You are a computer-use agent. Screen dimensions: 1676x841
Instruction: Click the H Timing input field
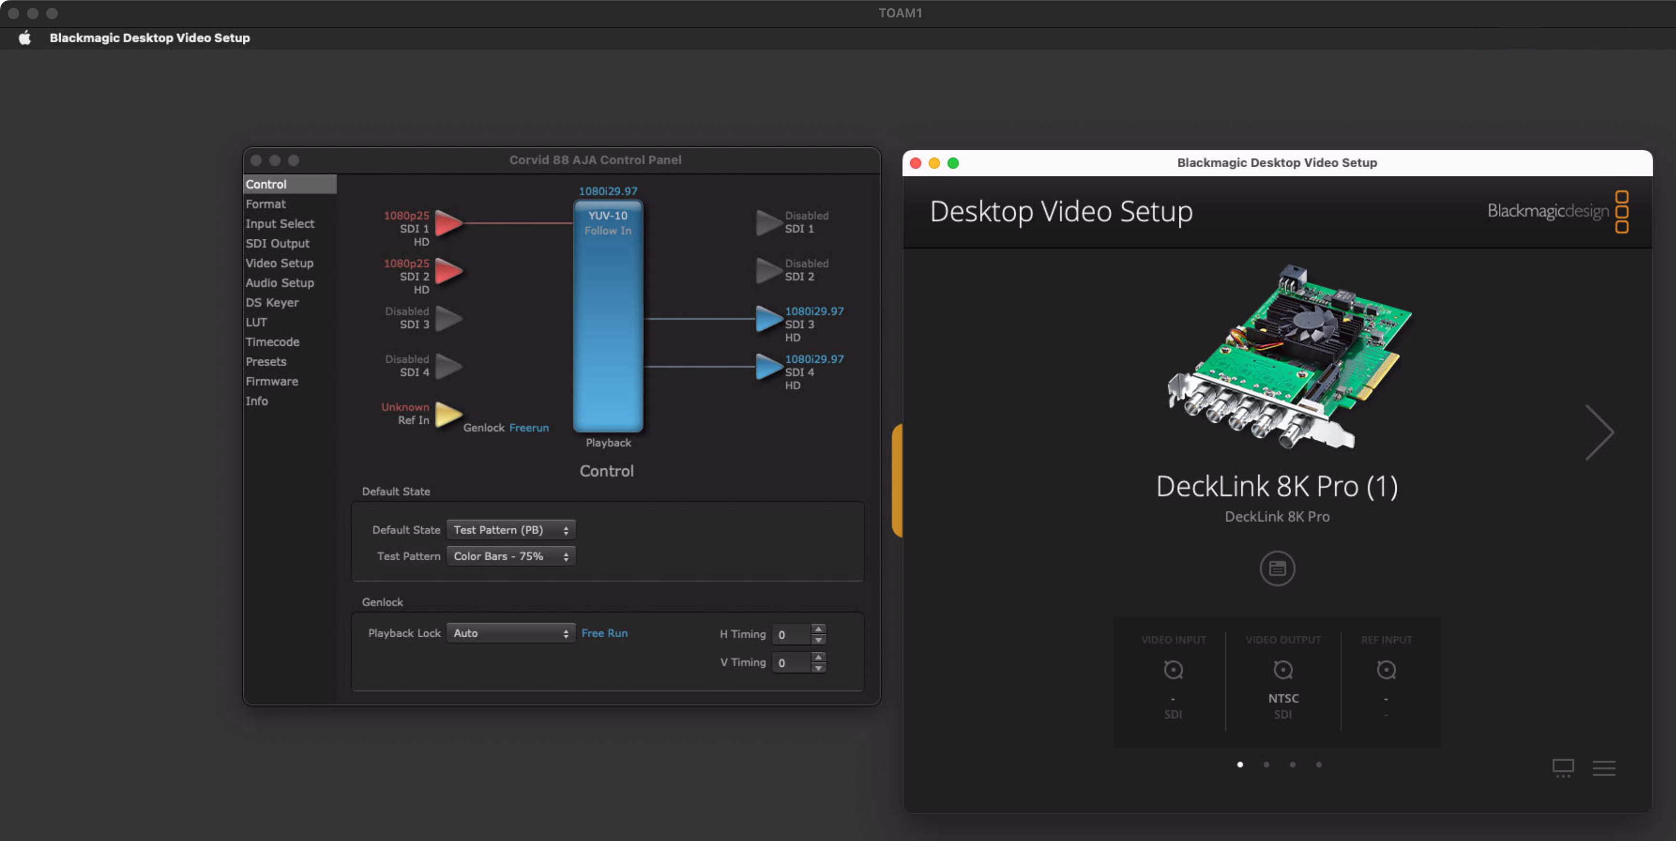791,634
